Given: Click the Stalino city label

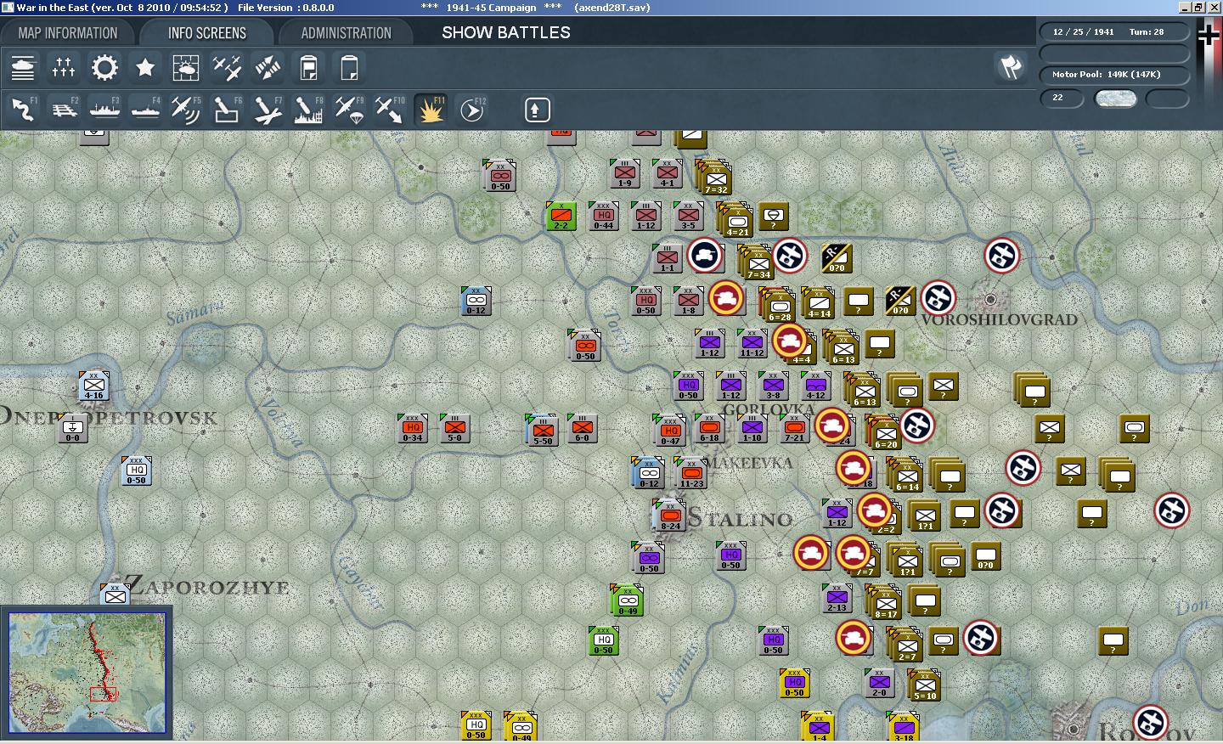Looking at the screenshot, I should 740,518.
